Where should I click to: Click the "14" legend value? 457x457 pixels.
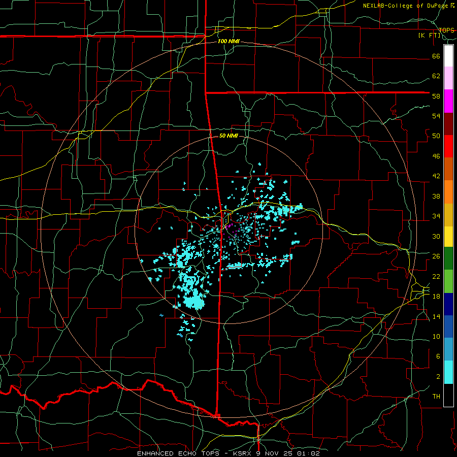tap(436, 316)
